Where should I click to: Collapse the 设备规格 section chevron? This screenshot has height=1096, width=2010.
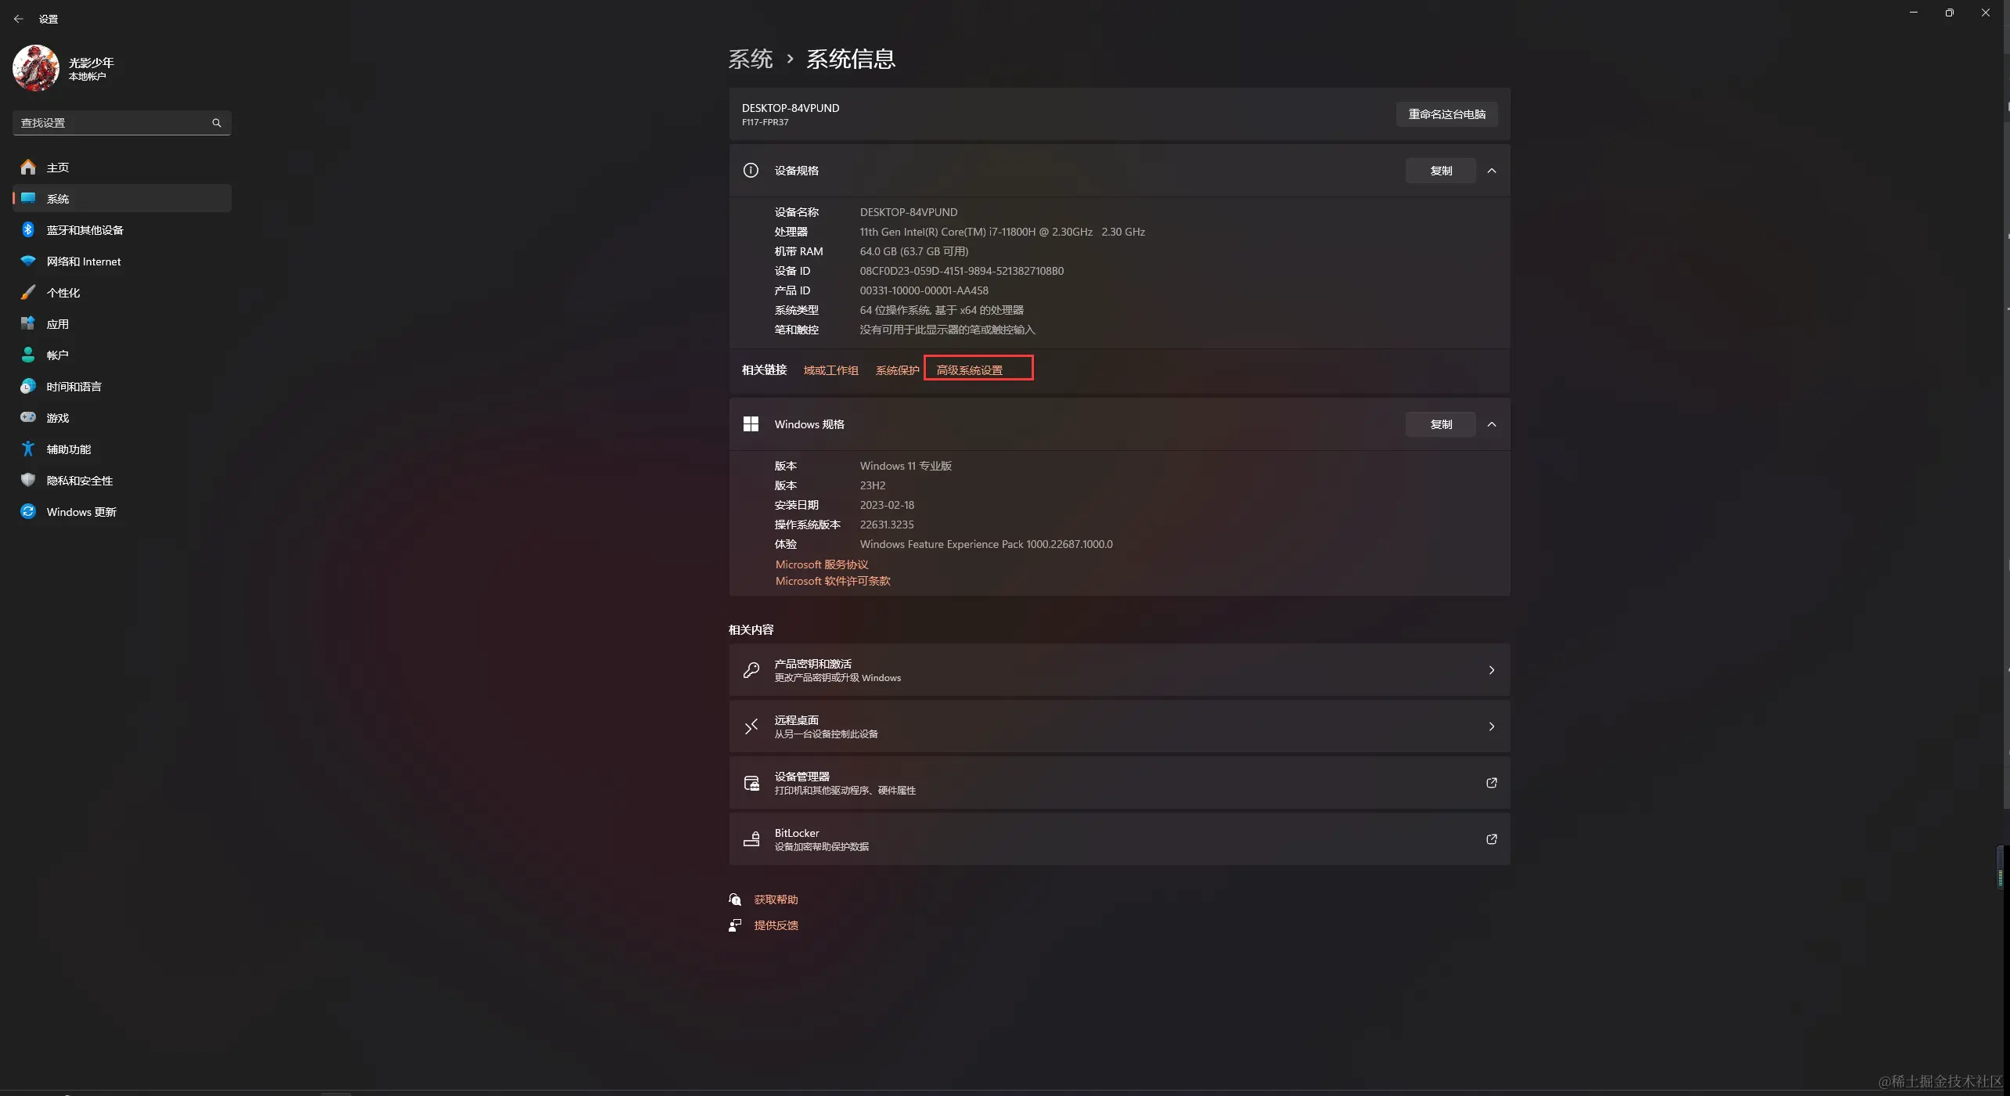(1492, 171)
